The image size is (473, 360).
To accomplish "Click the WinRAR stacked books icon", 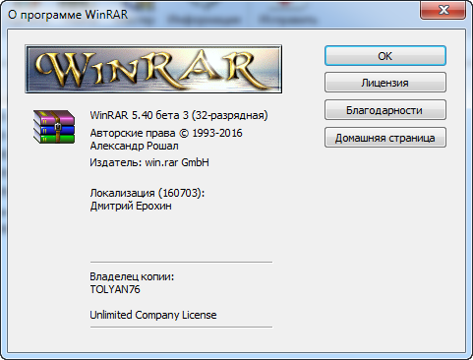I will 54,127.
